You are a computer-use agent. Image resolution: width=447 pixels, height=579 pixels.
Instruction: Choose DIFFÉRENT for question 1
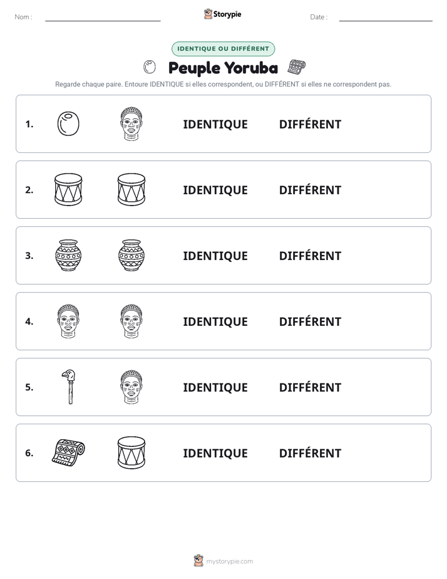[310, 125]
